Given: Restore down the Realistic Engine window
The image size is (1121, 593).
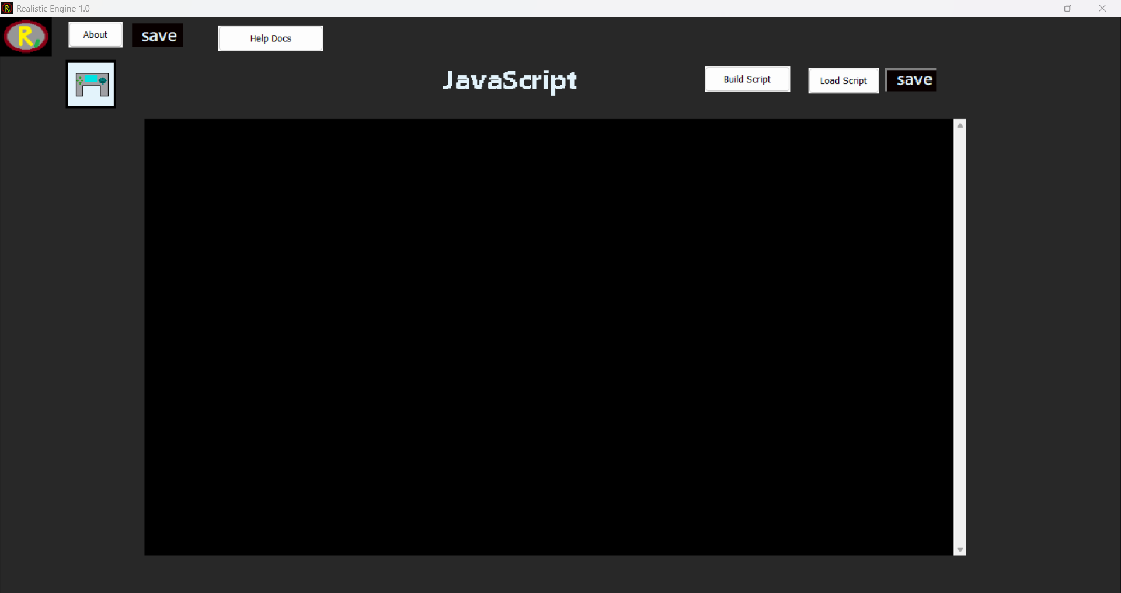Looking at the screenshot, I should click(1068, 8).
